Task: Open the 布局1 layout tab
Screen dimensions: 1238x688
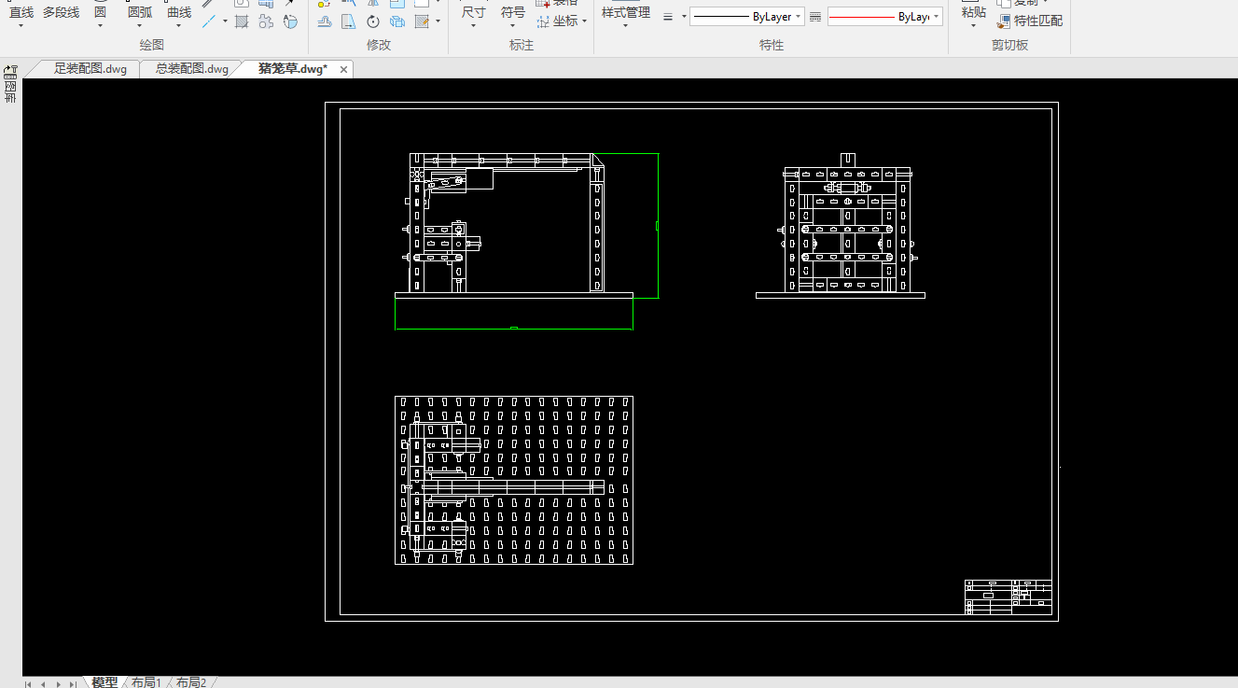Action: coord(146,682)
